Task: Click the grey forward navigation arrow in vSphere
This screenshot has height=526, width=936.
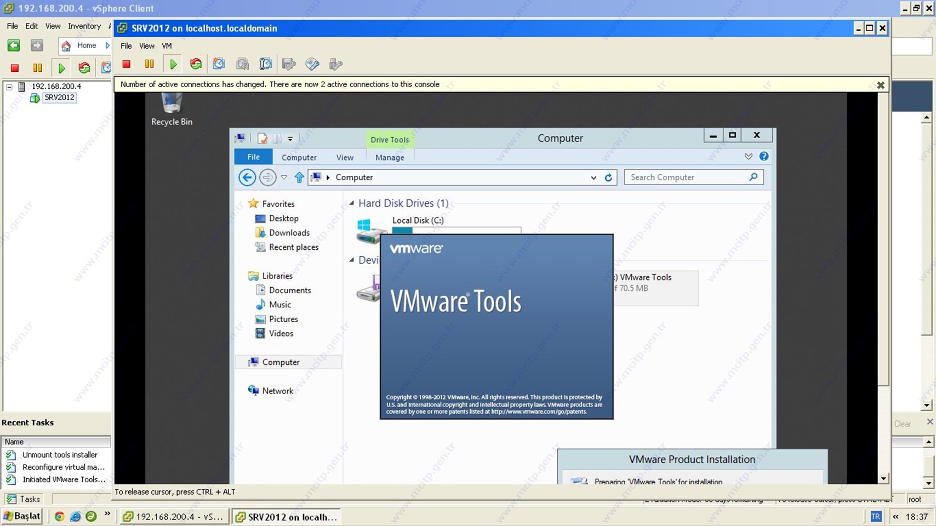Action: 37,45
